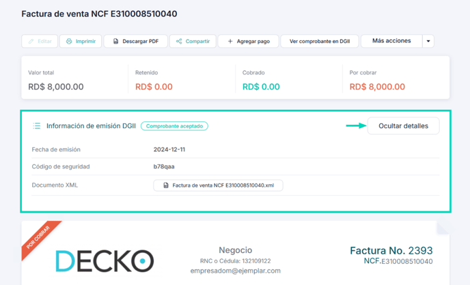470x285 pixels.
Task: Click the PDF document icon
Action: point(115,42)
